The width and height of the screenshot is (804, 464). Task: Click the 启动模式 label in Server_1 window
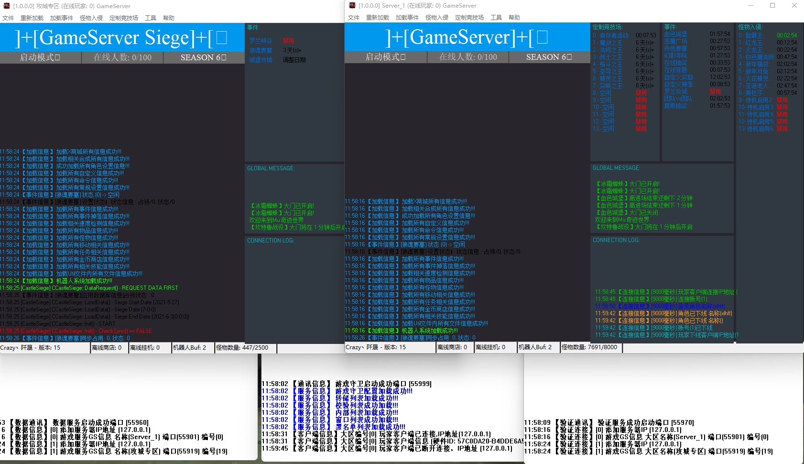[385, 57]
